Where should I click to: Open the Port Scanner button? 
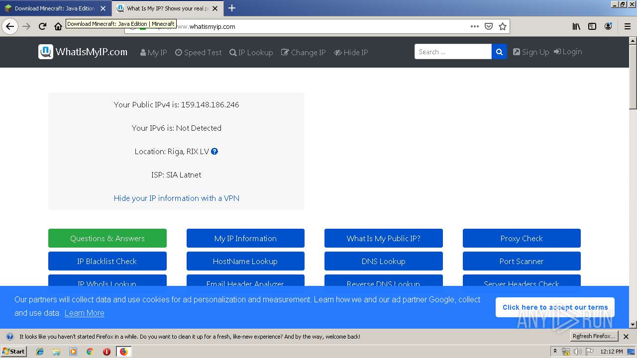point(522,261)
